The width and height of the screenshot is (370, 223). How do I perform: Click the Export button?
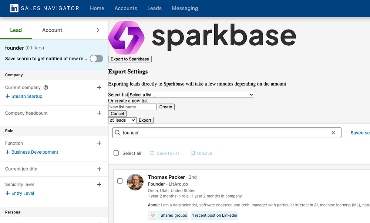coord(145,120)
